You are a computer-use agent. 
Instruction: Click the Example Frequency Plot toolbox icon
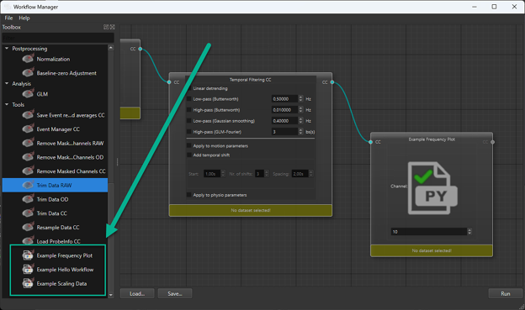[x=28, y=255]
